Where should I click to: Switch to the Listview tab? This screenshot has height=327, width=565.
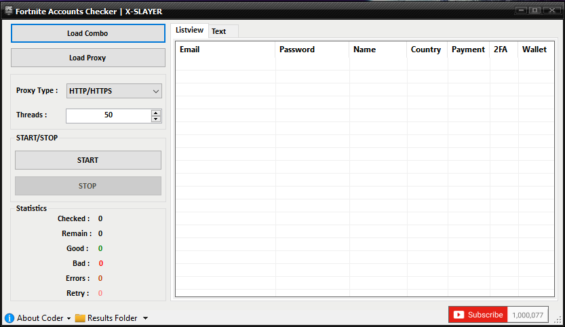[189, 31]
